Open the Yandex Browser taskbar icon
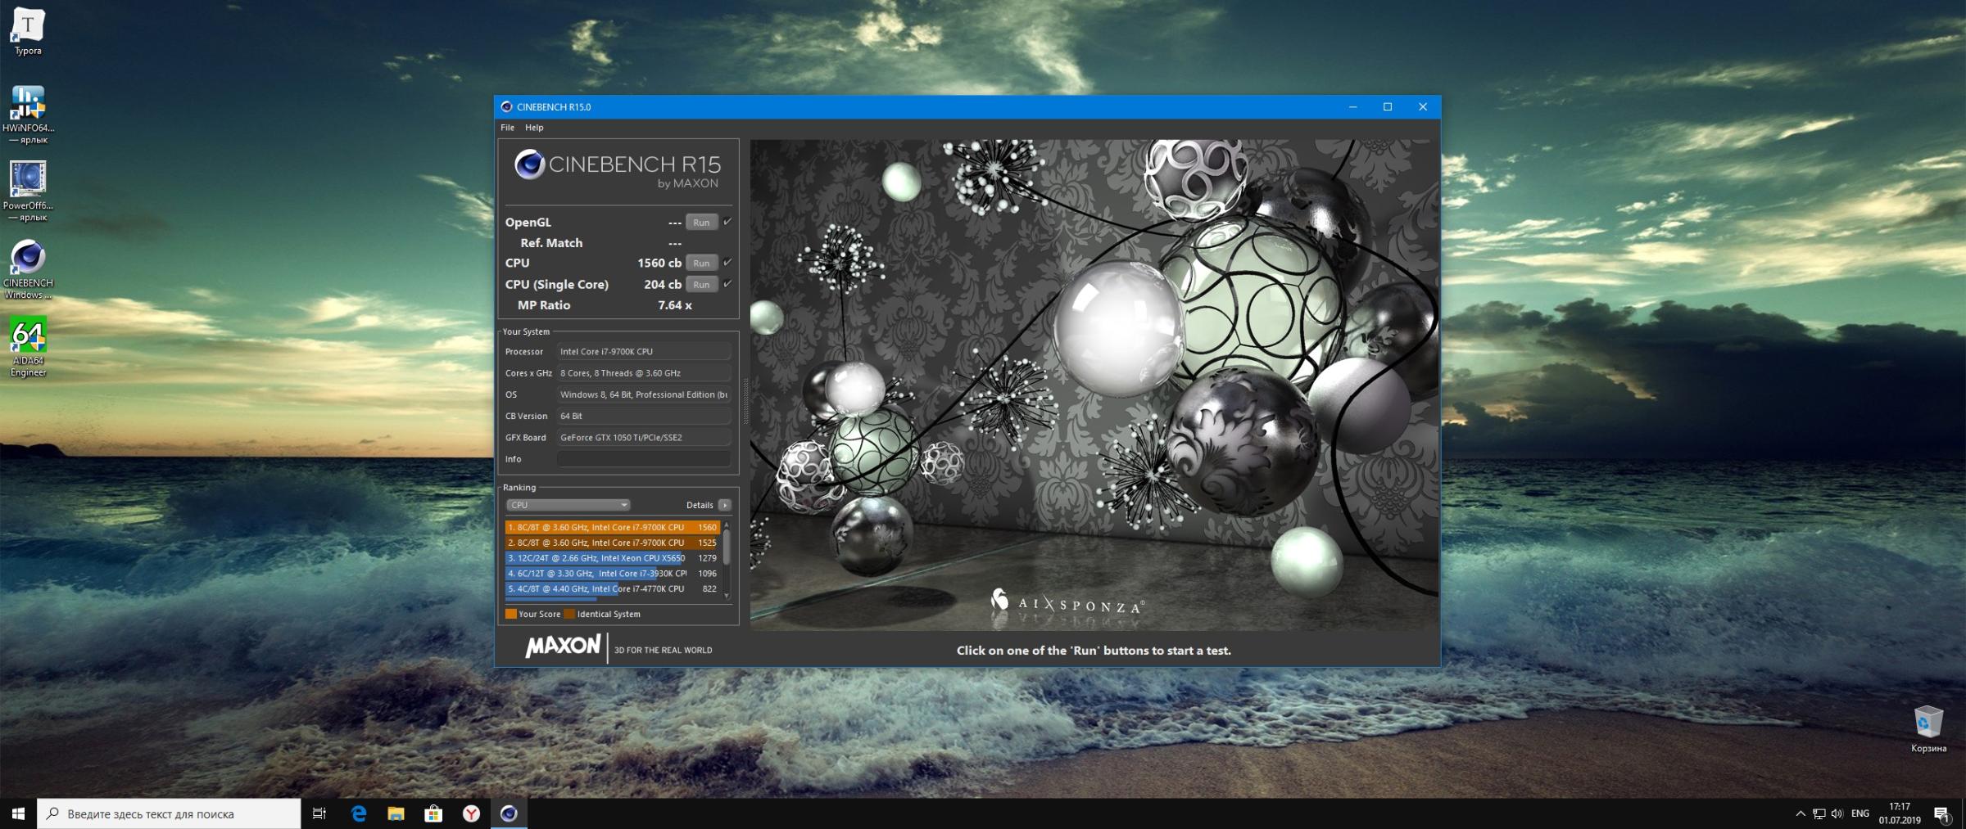1966x829 pixels. (x=471, y=813)
